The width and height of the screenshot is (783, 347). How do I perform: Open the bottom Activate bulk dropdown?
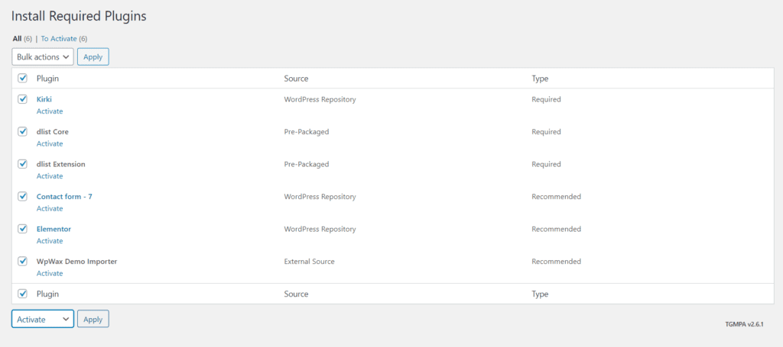(43, 319)
